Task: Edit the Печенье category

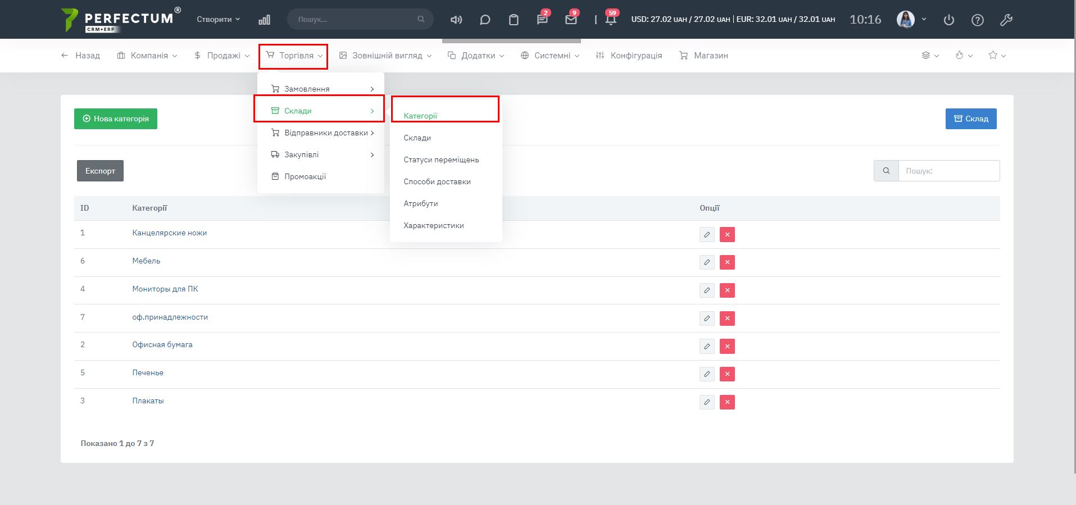Action: pos(707,374)
